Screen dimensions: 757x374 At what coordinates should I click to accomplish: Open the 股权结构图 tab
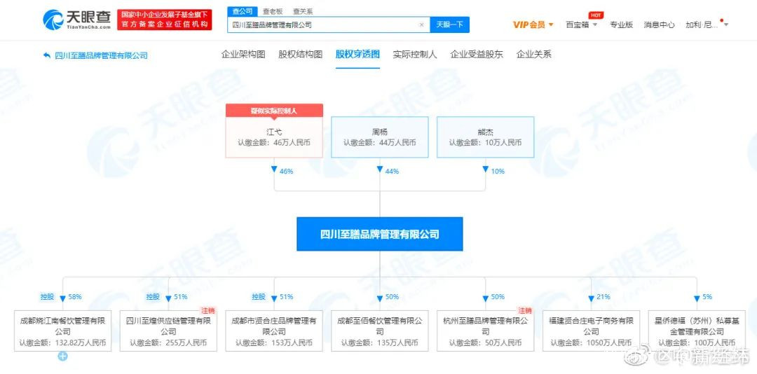click(x=300, y=55)
